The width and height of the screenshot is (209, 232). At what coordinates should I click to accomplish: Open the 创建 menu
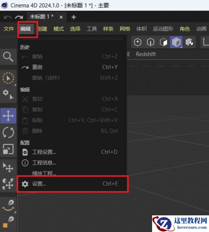pyautogui.click(x=43, y=29)
